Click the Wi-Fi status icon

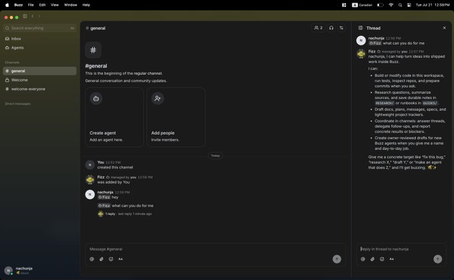[x=391, y=5]
